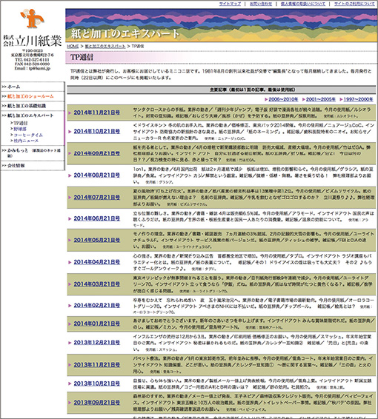The width and height of the screenshot is (378, 419).
Task: Jump to the 2006〜2010年 archive
Action: [x=283, y=99]
